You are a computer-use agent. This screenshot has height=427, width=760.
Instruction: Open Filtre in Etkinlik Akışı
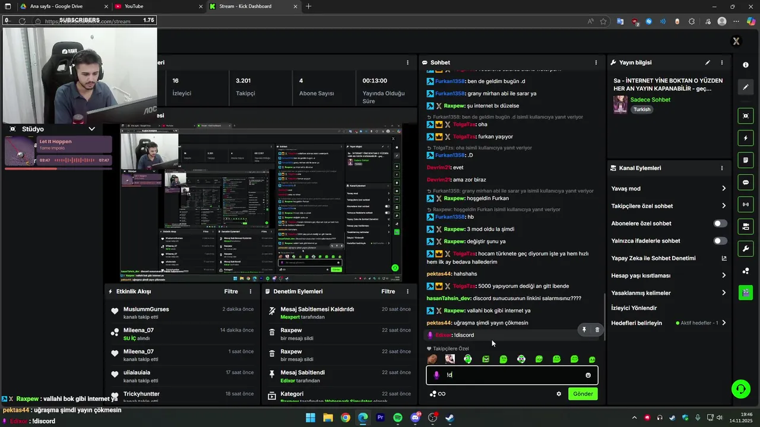(231, 291)
